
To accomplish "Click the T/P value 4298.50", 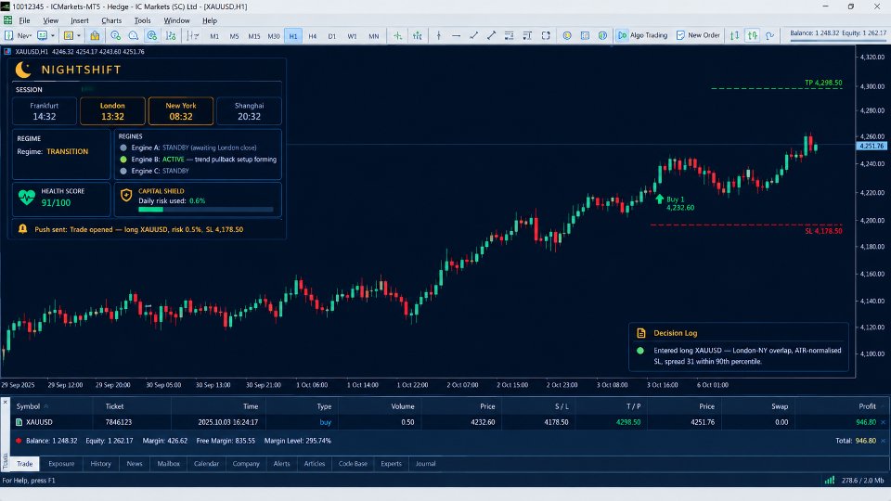I will coord(628,422).
